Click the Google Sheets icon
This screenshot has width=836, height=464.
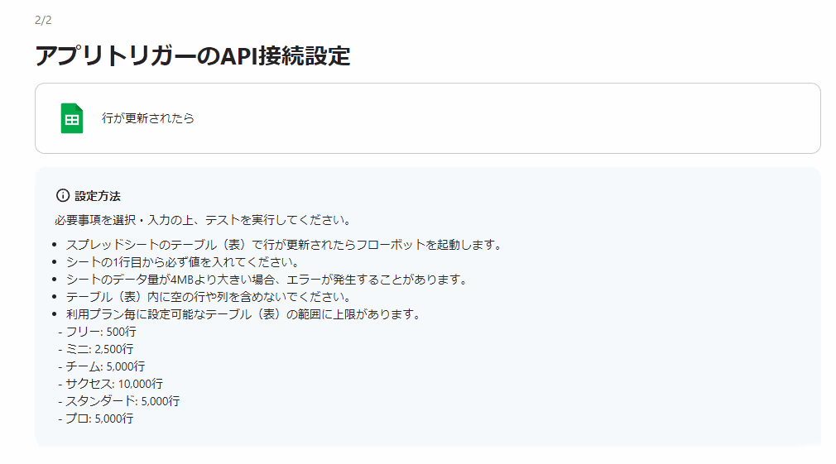tap(72, 118)
